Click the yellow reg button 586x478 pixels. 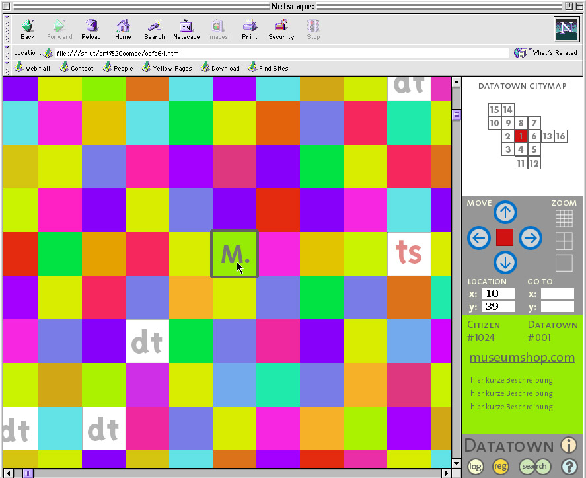tap(501, 466)
